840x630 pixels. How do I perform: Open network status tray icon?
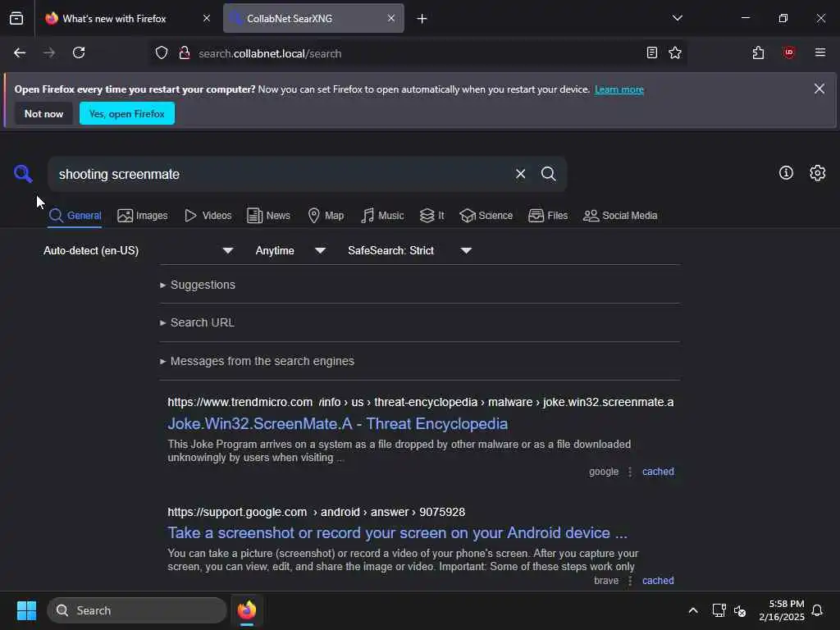(719, 610)
